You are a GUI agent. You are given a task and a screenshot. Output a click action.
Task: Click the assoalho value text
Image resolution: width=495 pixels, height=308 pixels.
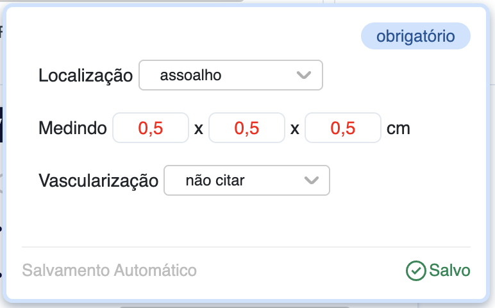(x=190, y=76)
